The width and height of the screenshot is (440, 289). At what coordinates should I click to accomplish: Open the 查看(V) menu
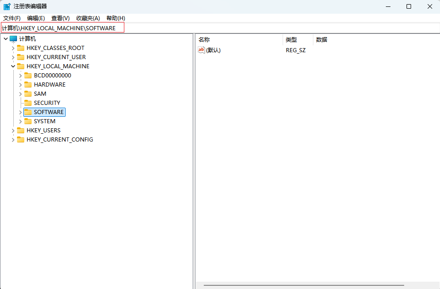pyautogui.click(x=60, y=18)
